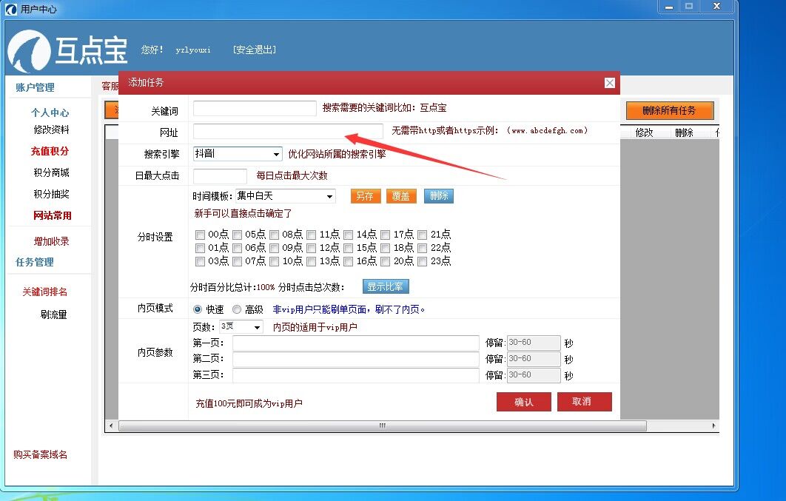Viewport: 786px width, 501px height.
Task: Check the 00点 hour checkbox
Action: coord(200,235)
